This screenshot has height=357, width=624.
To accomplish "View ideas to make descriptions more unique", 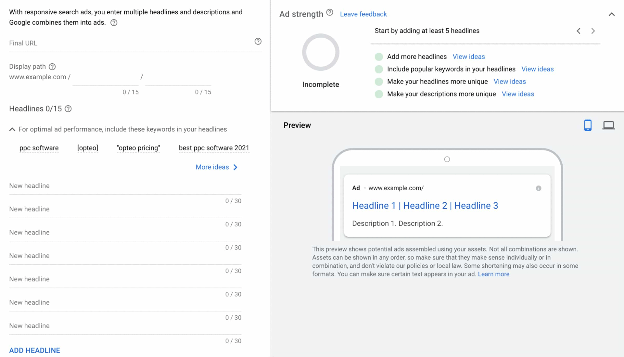I will click(518, 94).
